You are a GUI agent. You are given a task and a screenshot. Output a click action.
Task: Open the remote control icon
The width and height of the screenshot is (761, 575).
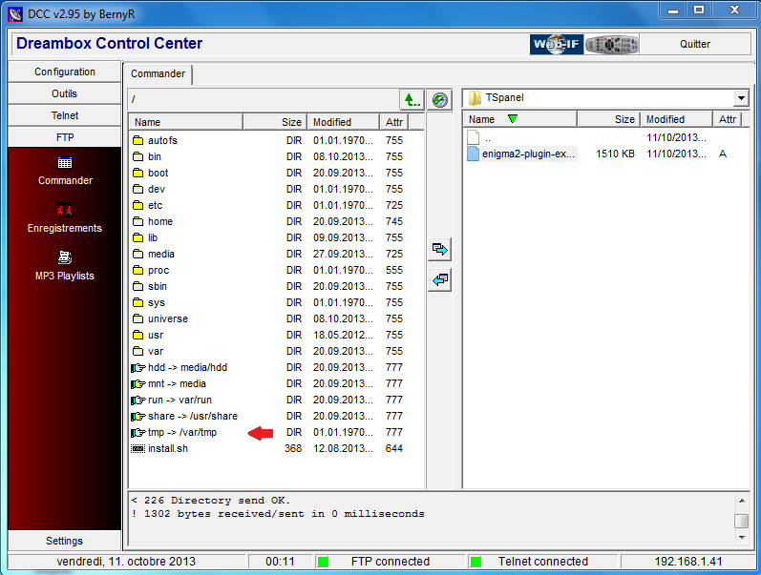[611, 44]
